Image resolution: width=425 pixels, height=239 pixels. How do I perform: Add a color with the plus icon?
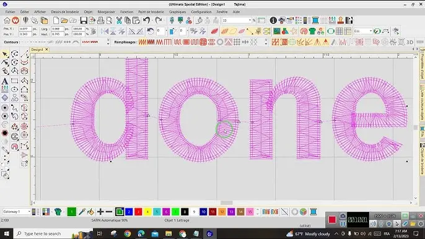click(x=100, y=212)
